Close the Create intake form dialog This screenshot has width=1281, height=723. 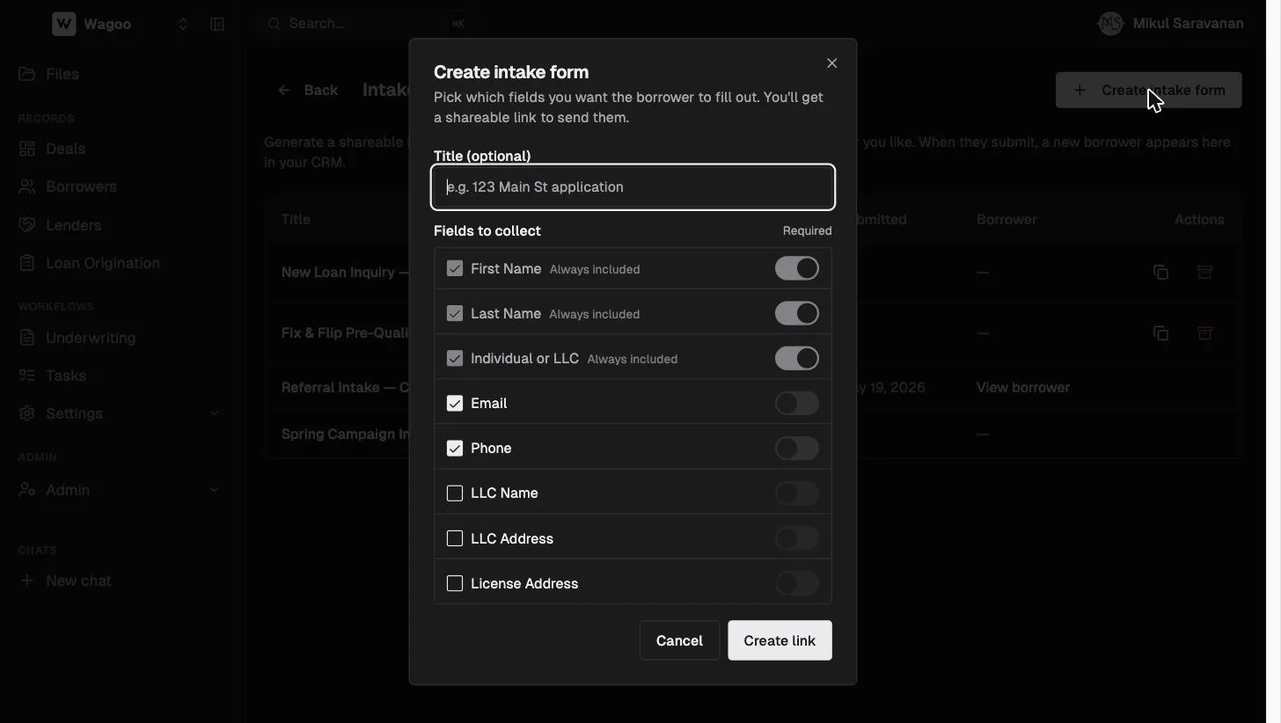click(831, 63)
